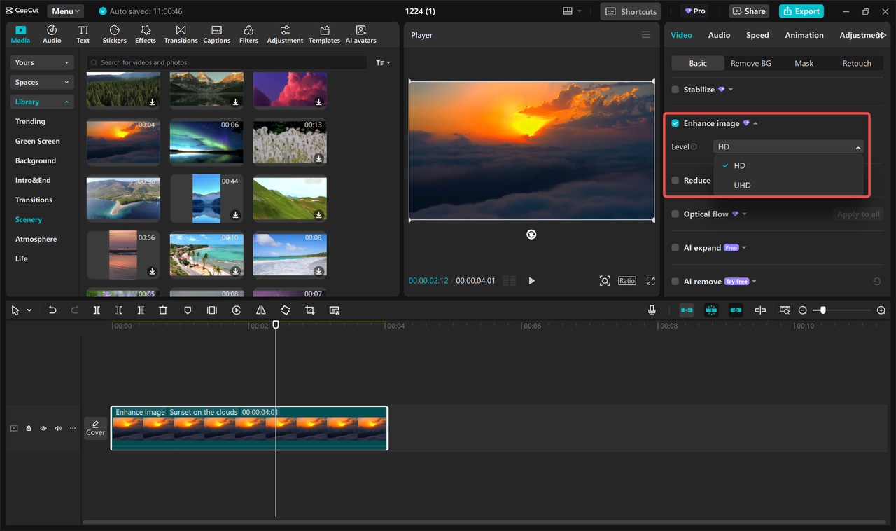
Task: Click the Split clip tool in timeline toolbar
Action: click(97, 310)
